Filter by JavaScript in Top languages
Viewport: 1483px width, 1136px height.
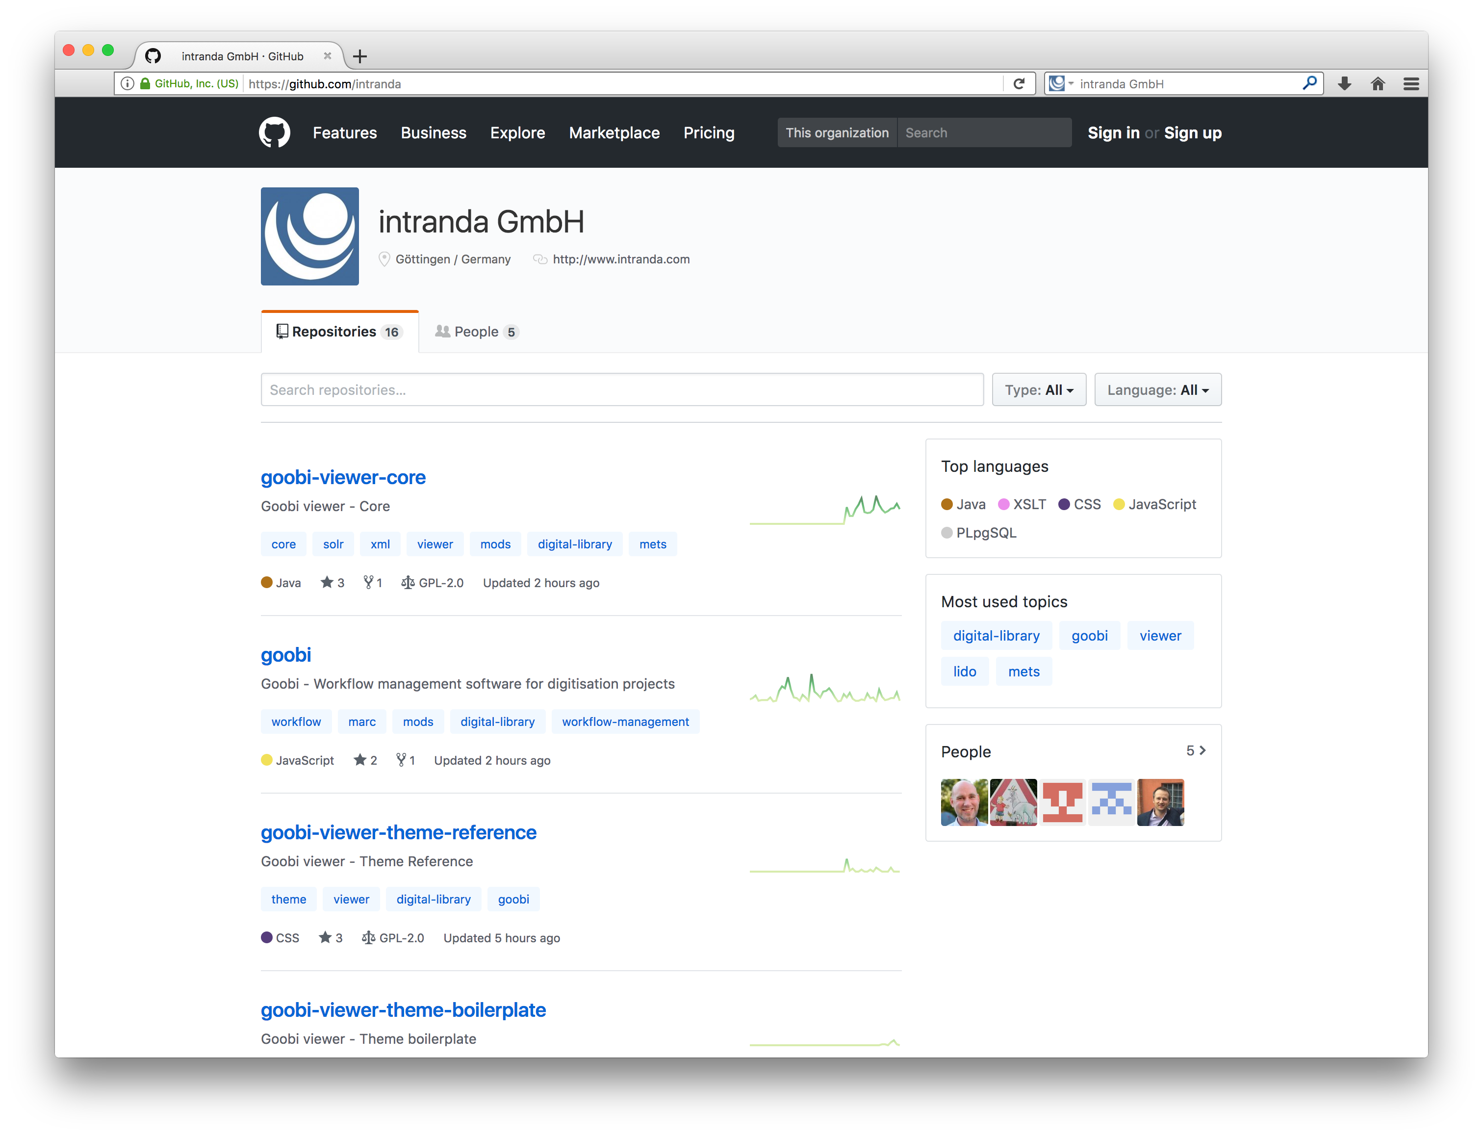click(x=1154, y=504)
